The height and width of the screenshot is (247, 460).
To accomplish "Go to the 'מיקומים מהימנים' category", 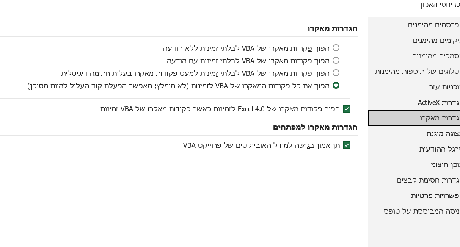I will [x=436, y=40].
